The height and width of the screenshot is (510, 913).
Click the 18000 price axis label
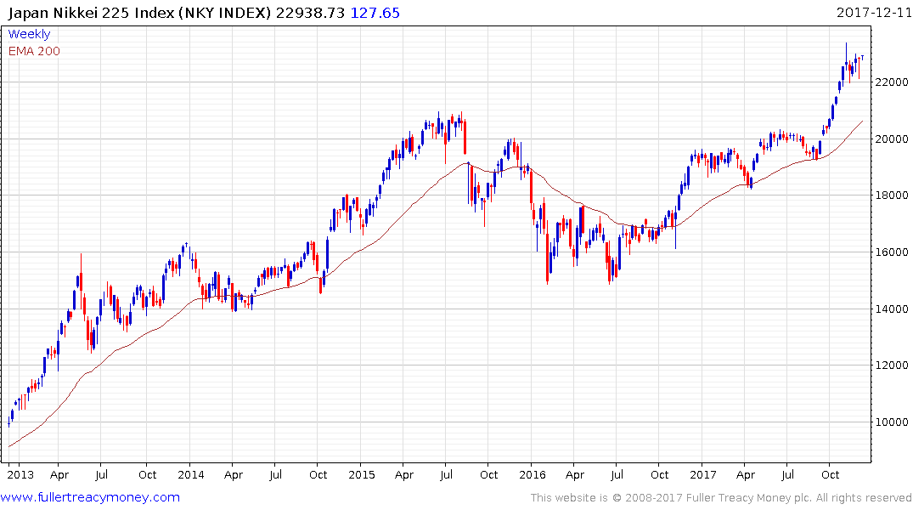892,195
